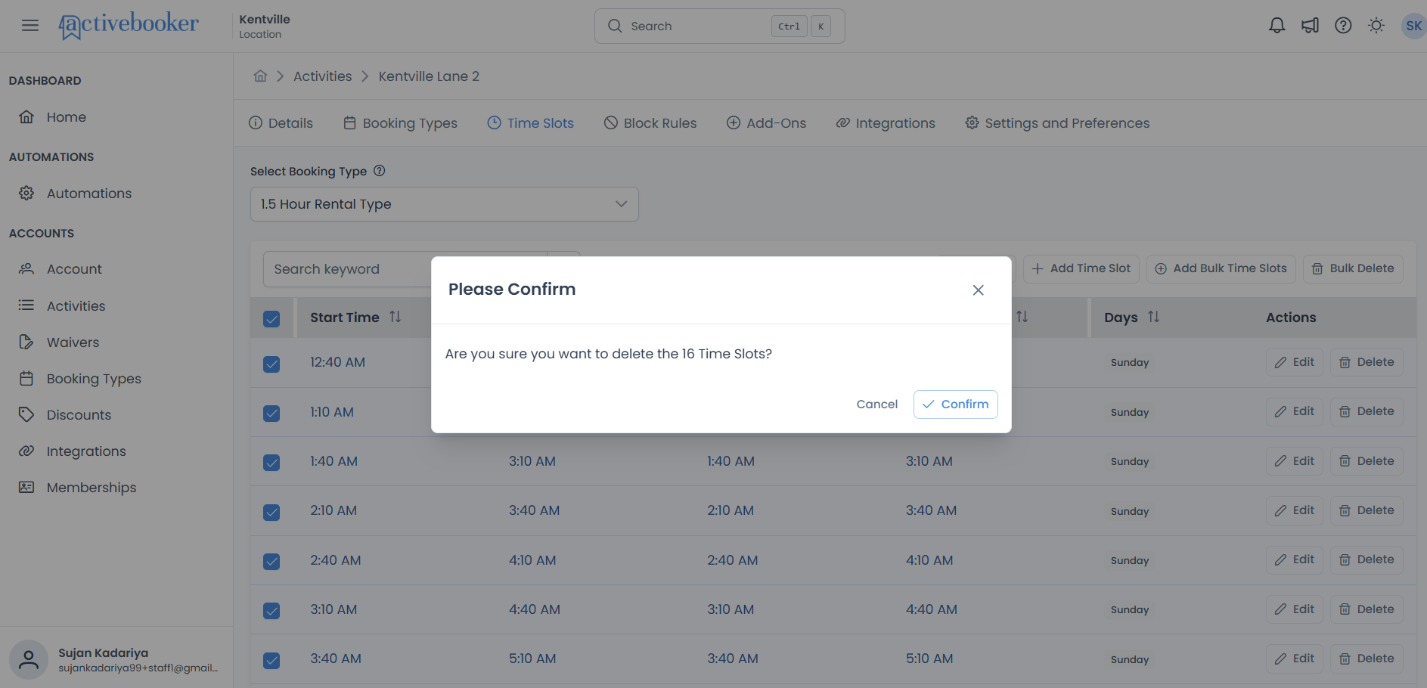Viewport: 1427px width, 688px height.
Task: Click Add Time Slot button
Action: pos(1081,268)
